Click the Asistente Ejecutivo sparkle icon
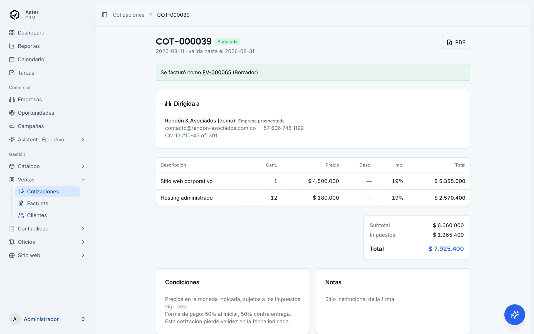This screenshot has width=534, height=334. pos(12,139)
